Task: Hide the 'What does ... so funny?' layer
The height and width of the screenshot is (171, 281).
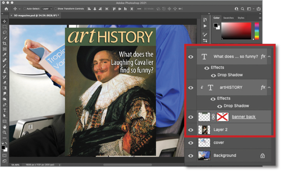Action: coord(191,57)
